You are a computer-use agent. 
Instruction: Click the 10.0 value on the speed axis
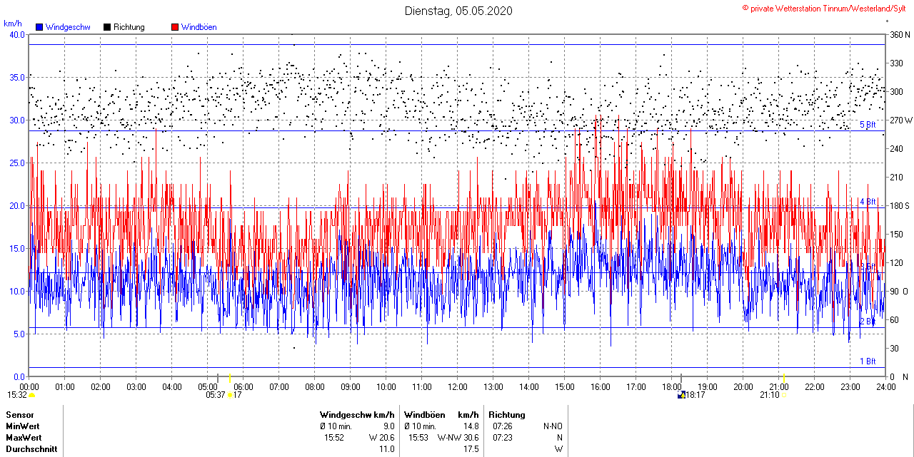click(x=17, y=291)
